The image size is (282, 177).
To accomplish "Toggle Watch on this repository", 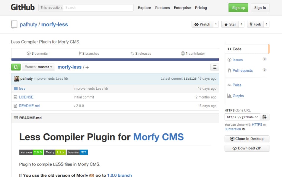I will [203, 24].
